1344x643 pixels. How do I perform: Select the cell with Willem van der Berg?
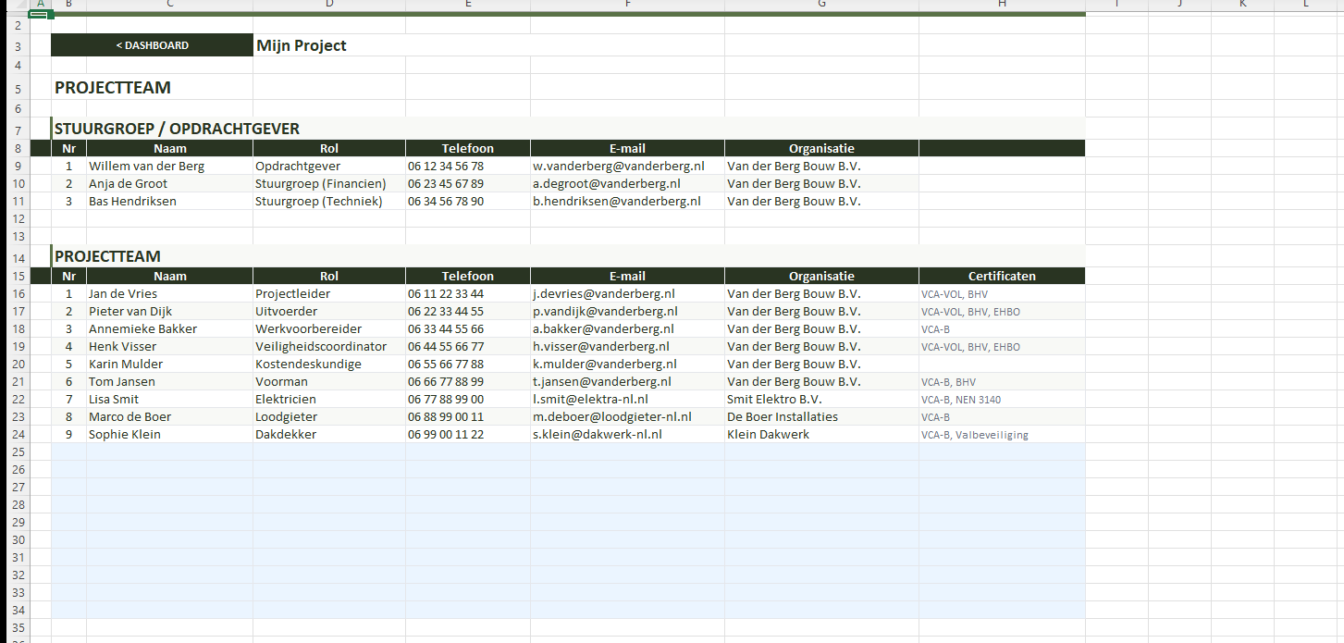[146, 167]
